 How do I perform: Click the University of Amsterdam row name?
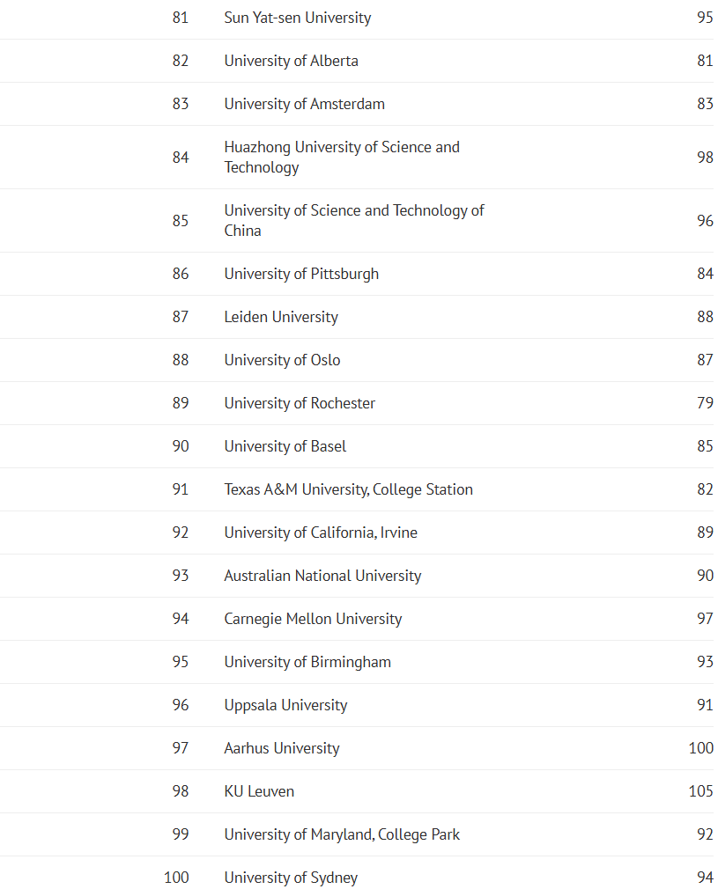point(304,104)
